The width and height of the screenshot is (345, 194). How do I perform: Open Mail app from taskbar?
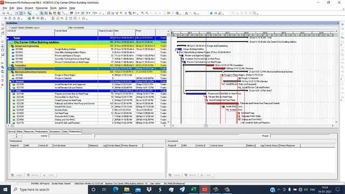tap(138, 189)
